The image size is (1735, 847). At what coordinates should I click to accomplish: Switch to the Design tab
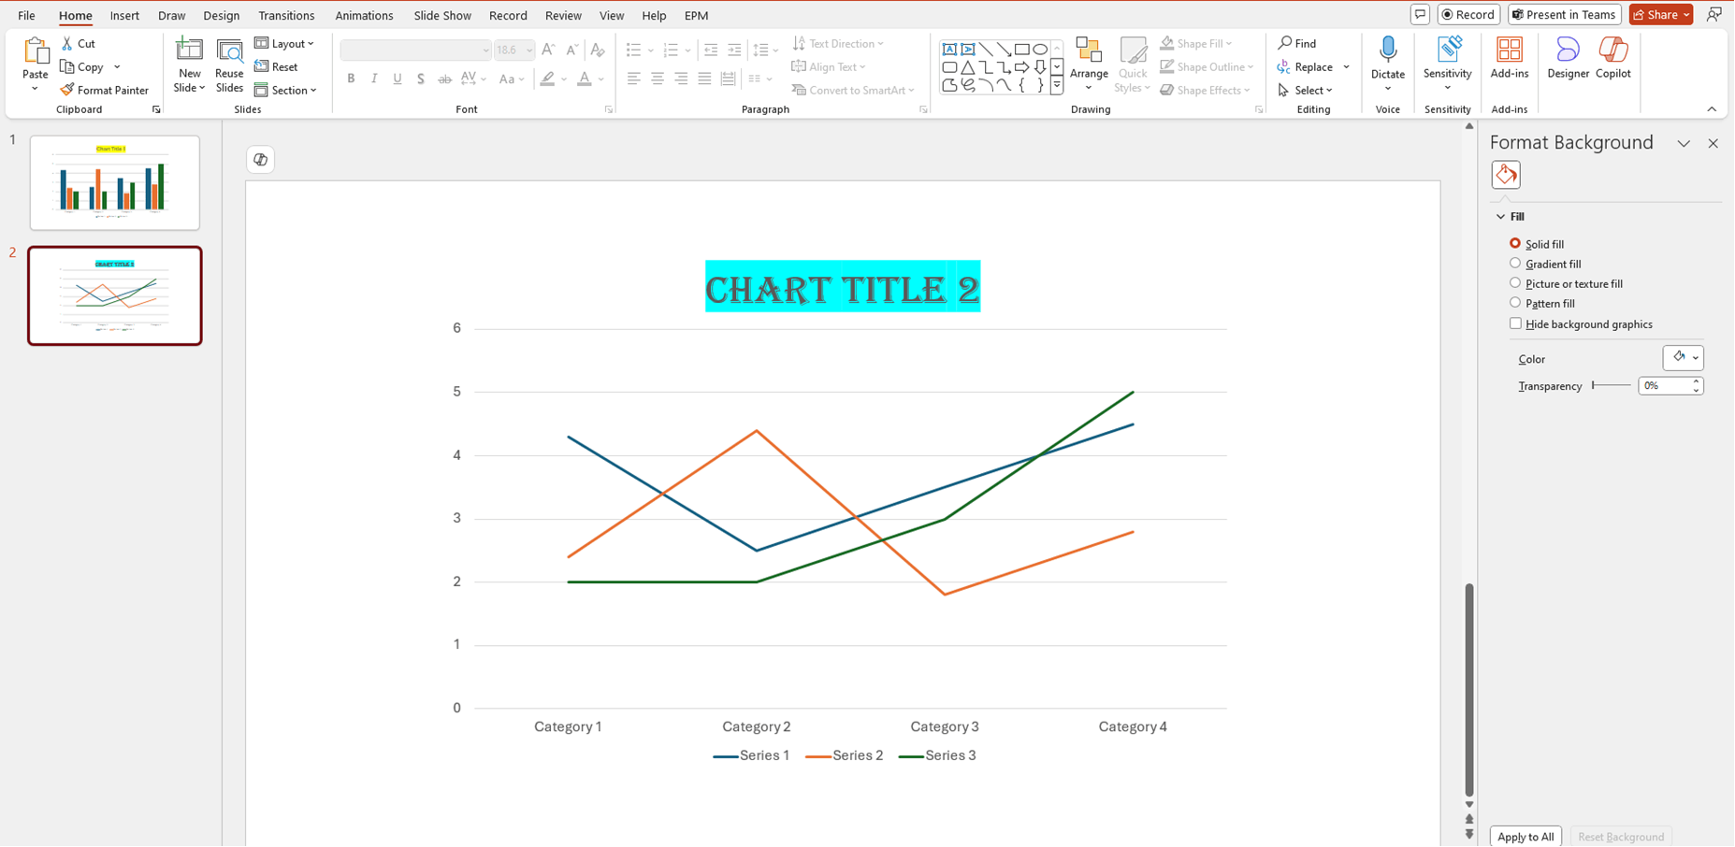(x=222, y=15)
